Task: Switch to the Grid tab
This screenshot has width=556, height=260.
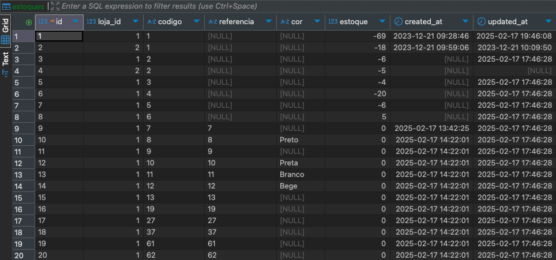Action: (x=5, y=26)
